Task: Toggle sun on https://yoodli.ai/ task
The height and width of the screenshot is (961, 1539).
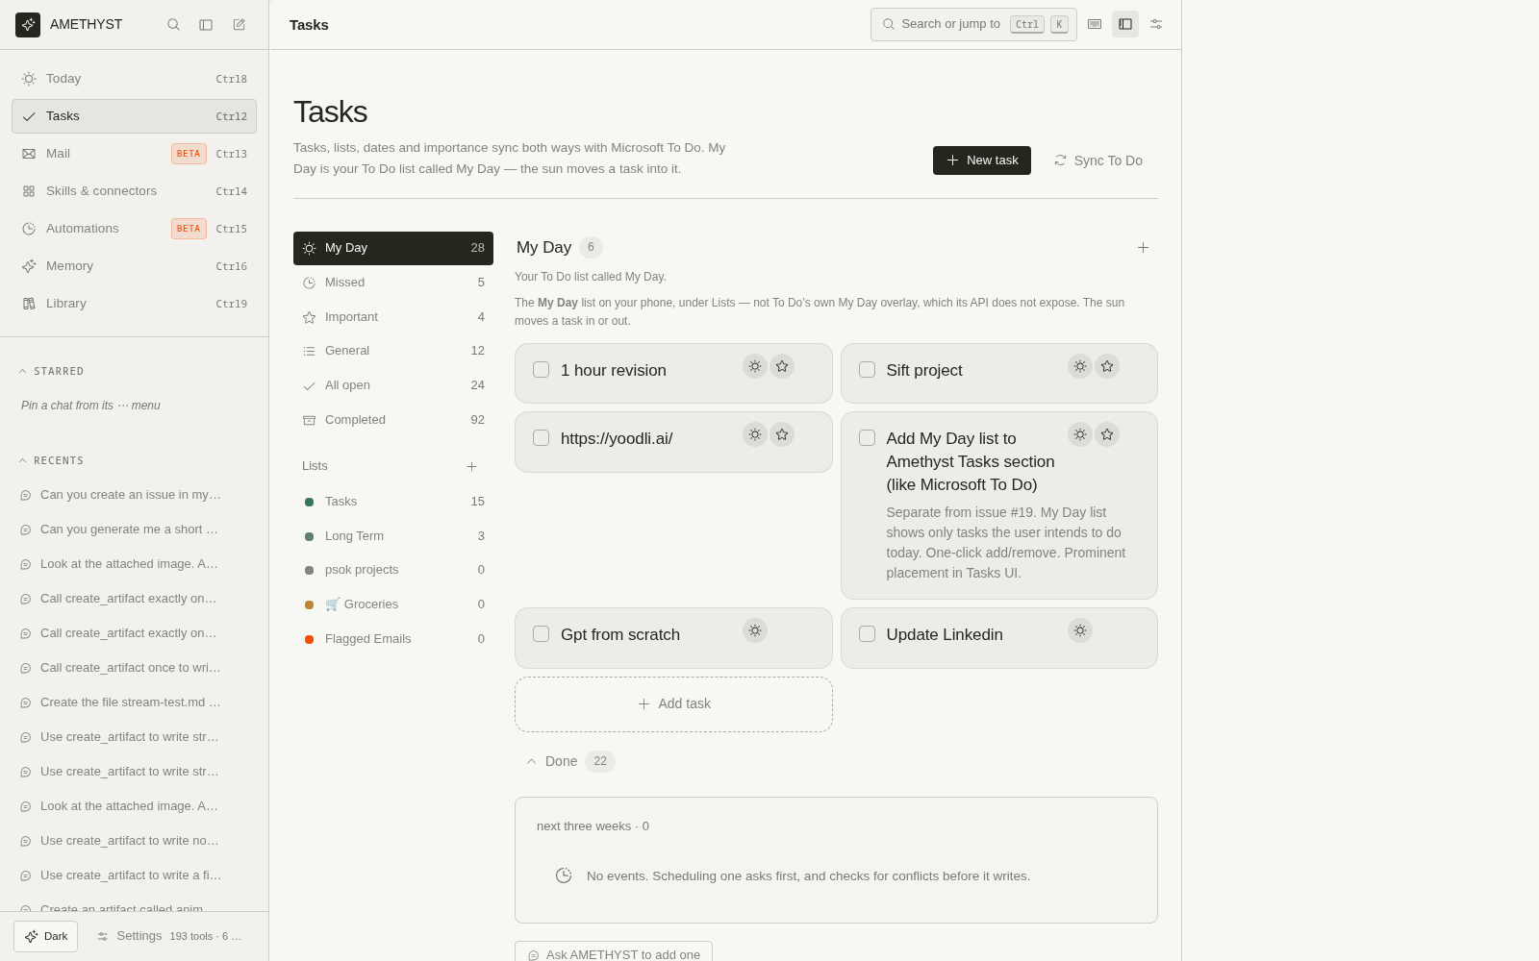Action: tap(755, 434)
